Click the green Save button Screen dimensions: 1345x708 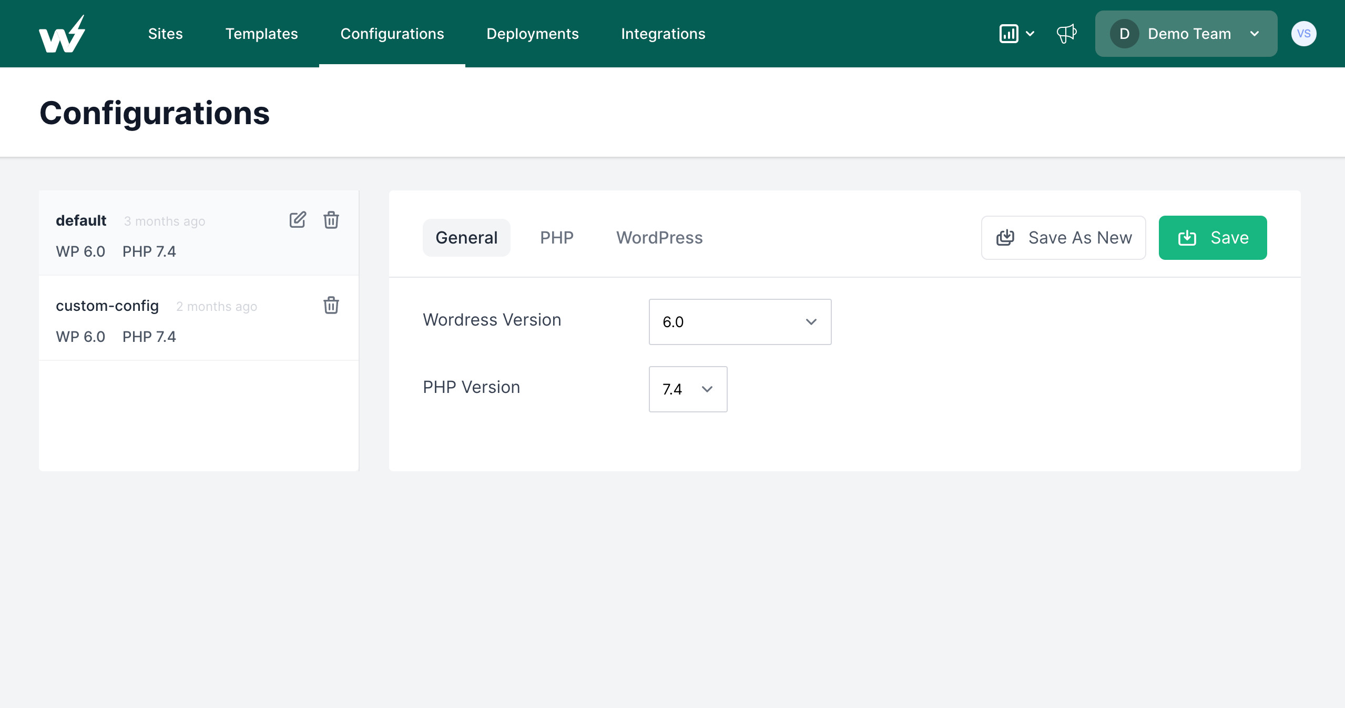(1212, 238)
